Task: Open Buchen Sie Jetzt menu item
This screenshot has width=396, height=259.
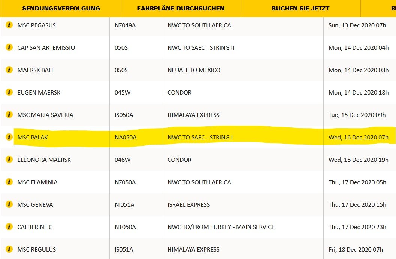Action: [300, 8]
